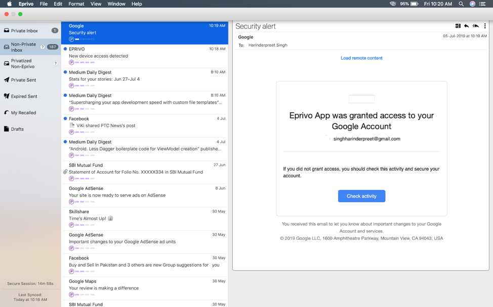Click the P icon under Supercharging your app email
Screen dimensions: 493x307
coord(72,109)
